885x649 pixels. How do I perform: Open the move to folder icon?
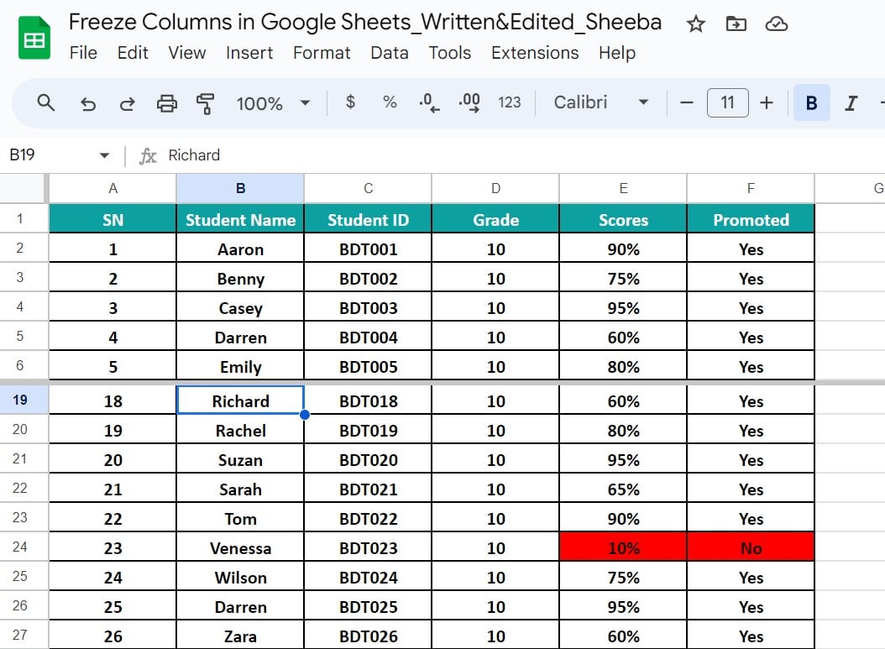click(736, 24)
